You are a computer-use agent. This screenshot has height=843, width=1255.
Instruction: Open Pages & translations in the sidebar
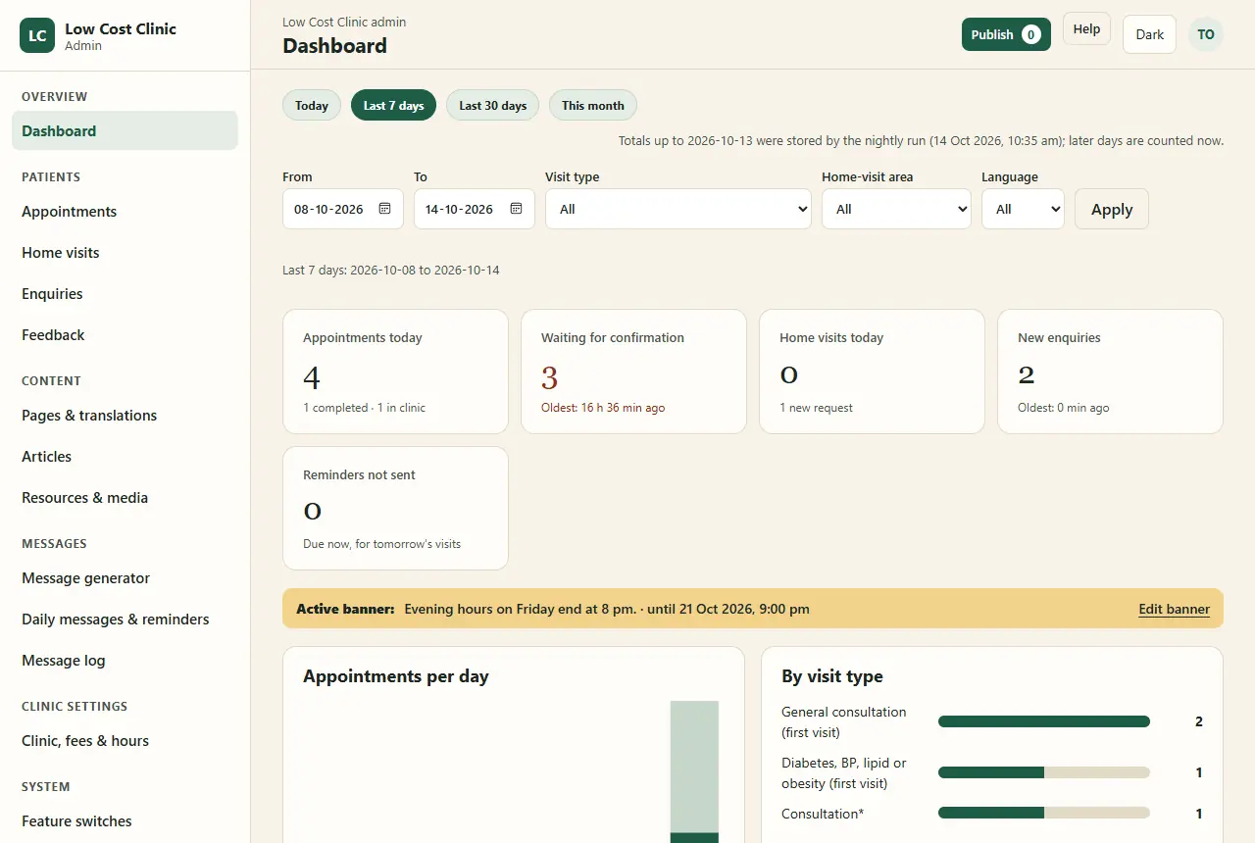(x=125, y=415)
